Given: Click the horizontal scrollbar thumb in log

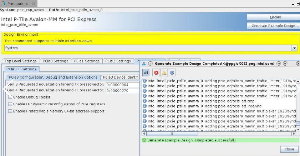Looking at the screenshot, I should click(172, 134).
